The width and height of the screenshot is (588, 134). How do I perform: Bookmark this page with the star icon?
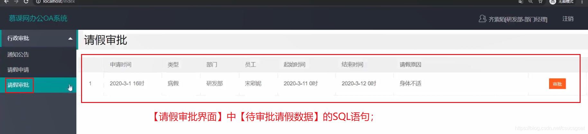(x=540, y=2)
